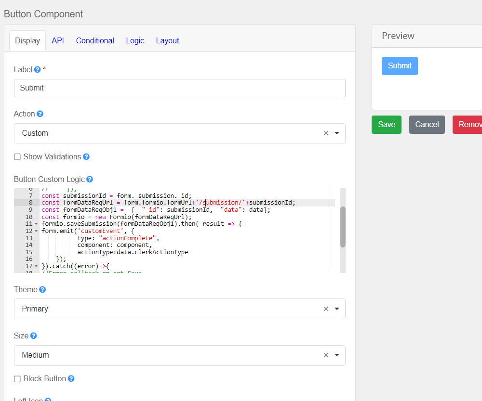Open the API tab

(x=58, y=40)
